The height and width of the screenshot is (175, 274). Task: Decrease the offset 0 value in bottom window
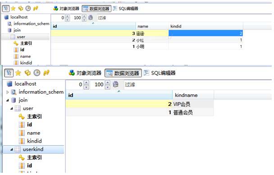point(87,87)
